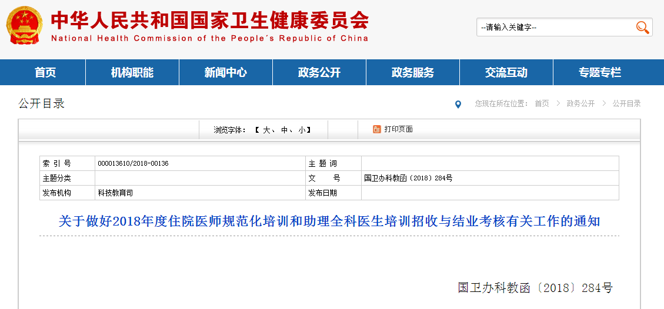The width and height of the screenshot is (664, 309).
Task: Click 您现在所在位置 breadcrumb label
Action: pos(502,103)
